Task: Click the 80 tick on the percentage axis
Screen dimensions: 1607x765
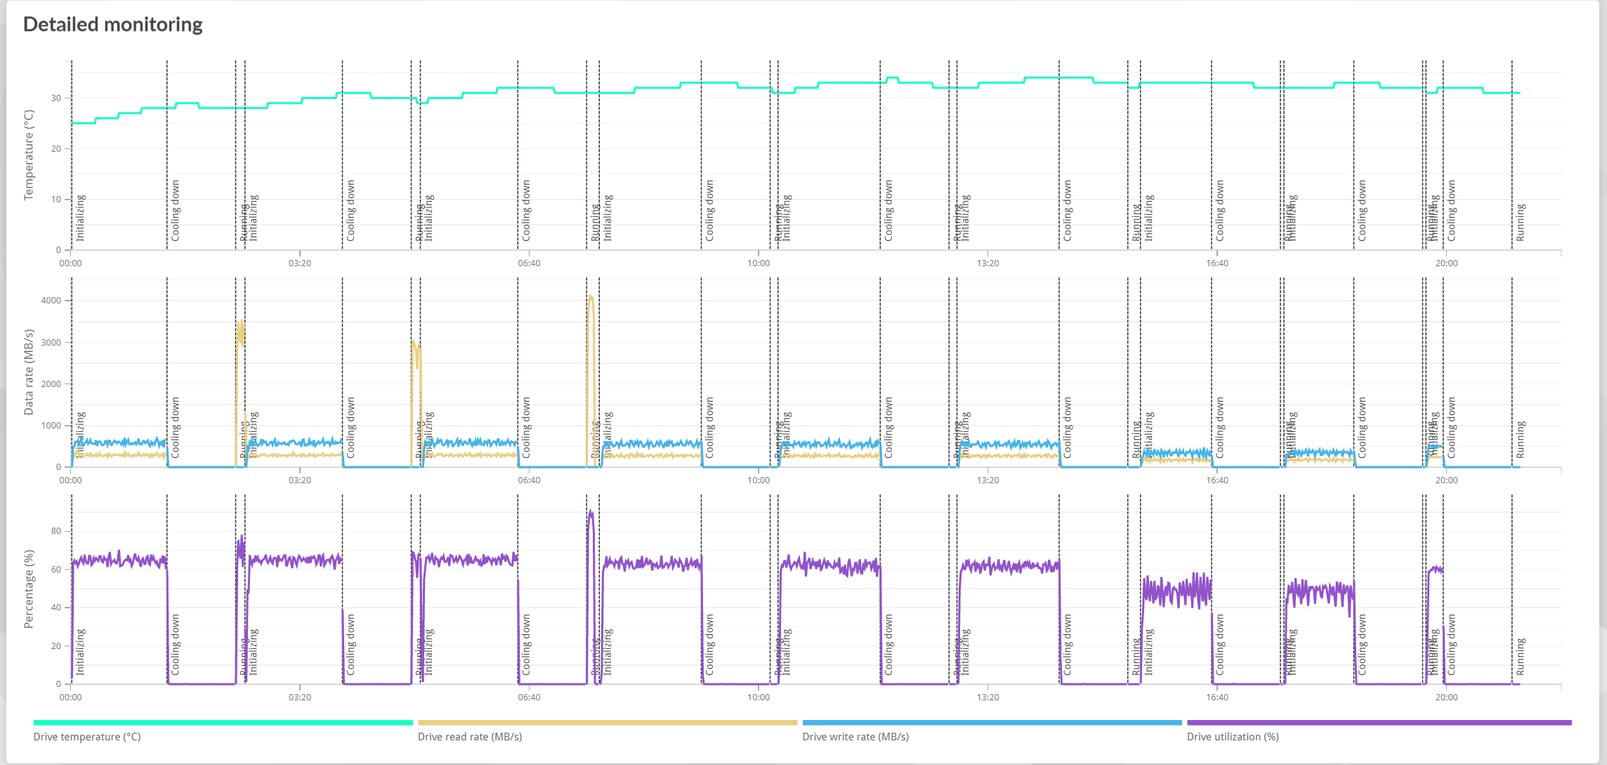Action: click(x=56, y=531)
